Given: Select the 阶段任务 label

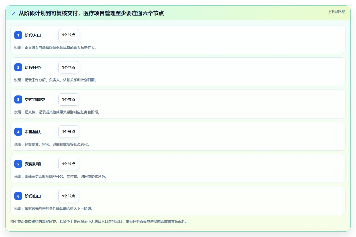Looking at the screenshot, I should tap(33, 67).
